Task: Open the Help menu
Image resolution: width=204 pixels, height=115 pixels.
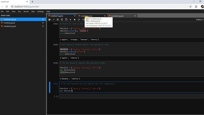Action: coord(48,11)
